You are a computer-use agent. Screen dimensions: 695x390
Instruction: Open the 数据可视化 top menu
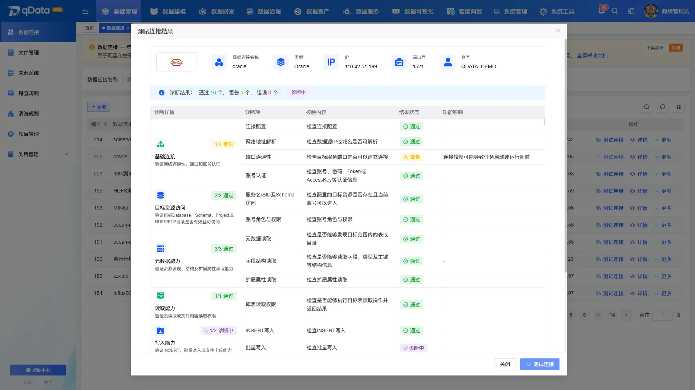click(413, 11)
